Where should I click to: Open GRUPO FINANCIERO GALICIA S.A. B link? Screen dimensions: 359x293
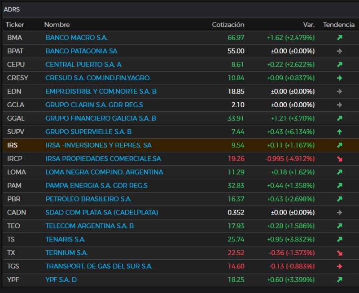point(101,118)
